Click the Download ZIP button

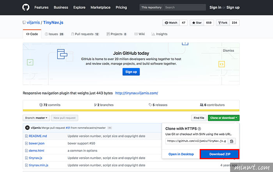coord(220,154)
